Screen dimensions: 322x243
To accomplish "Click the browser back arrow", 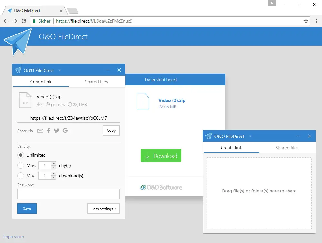I will (x=6, y=21).
